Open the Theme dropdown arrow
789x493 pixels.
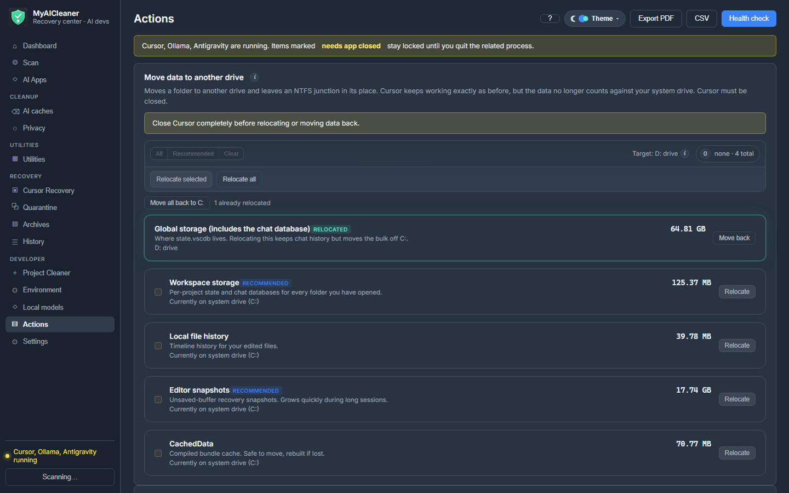(618, 19)
